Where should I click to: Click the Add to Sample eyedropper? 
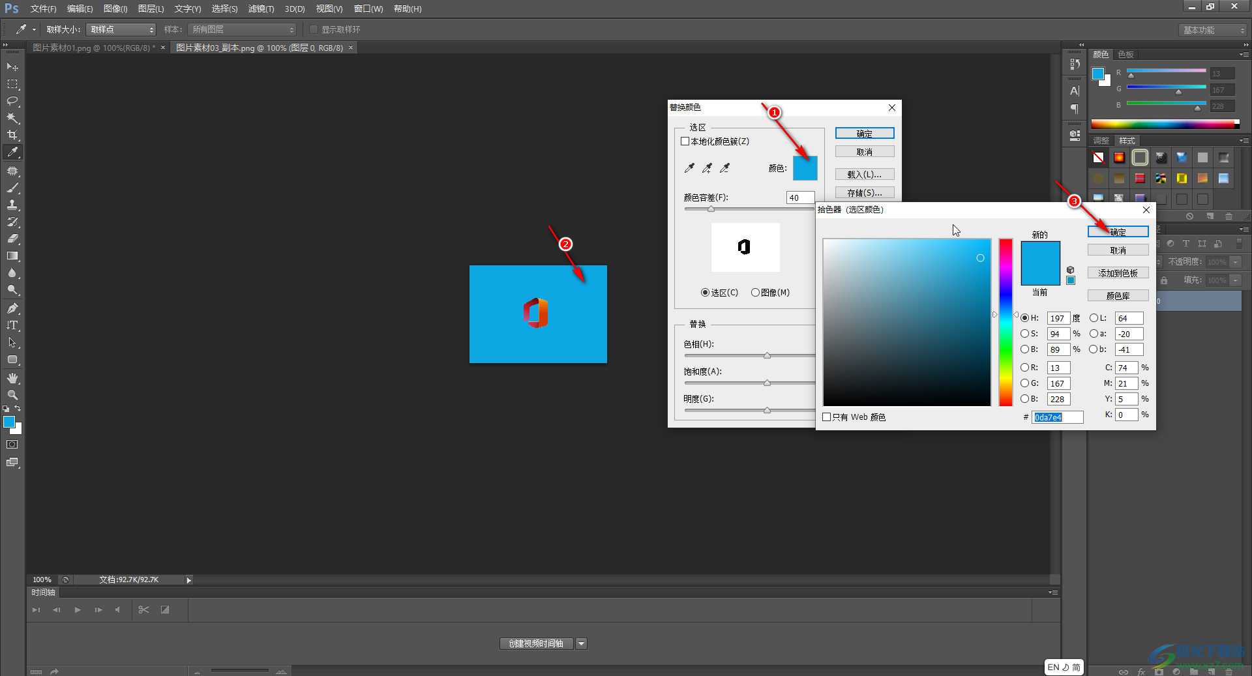pyautogui.click(x=707, y=168)
